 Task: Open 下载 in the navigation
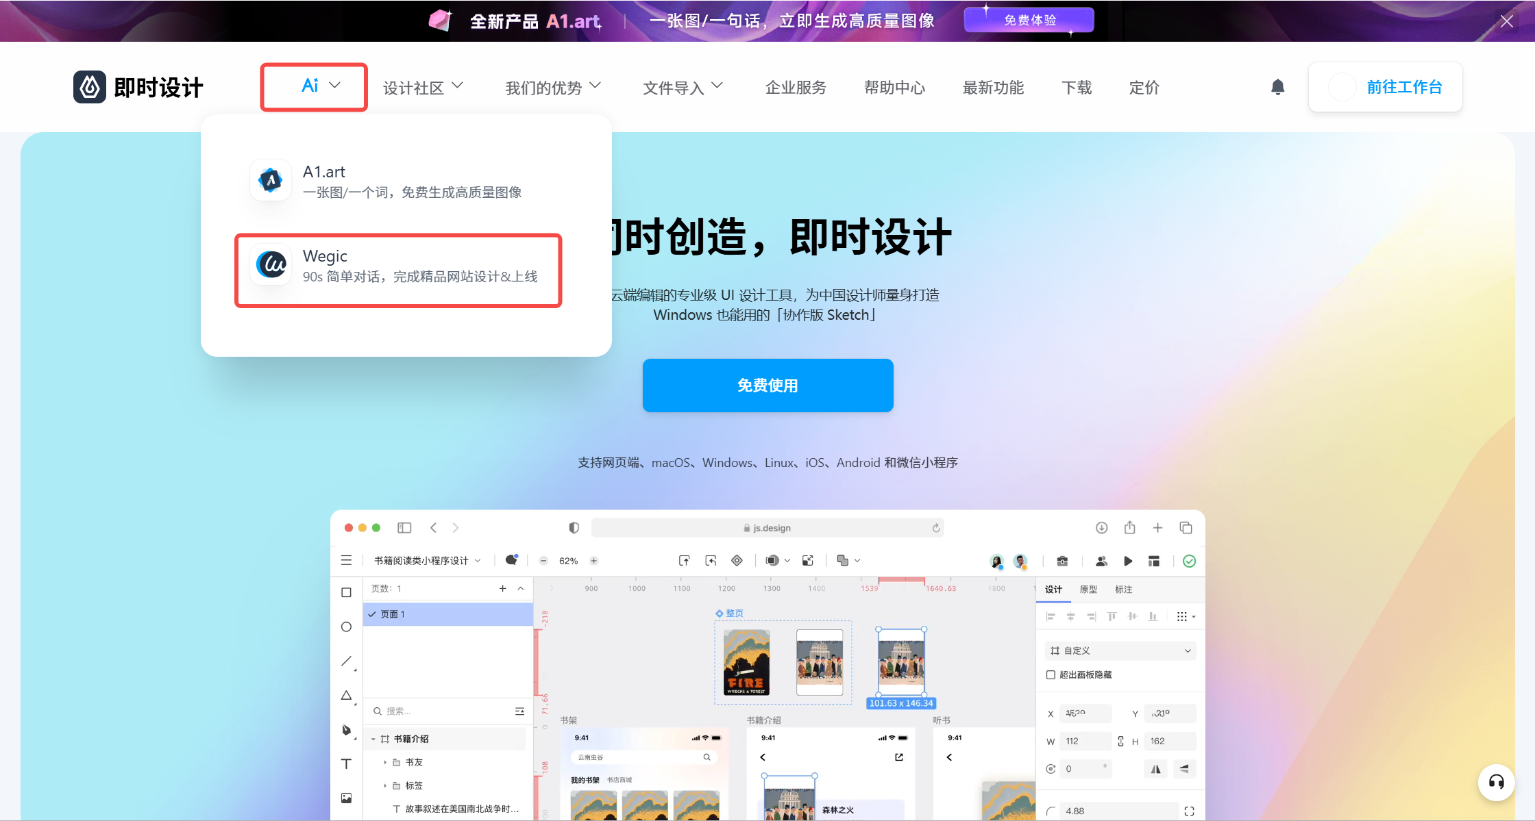[1077, 87]
